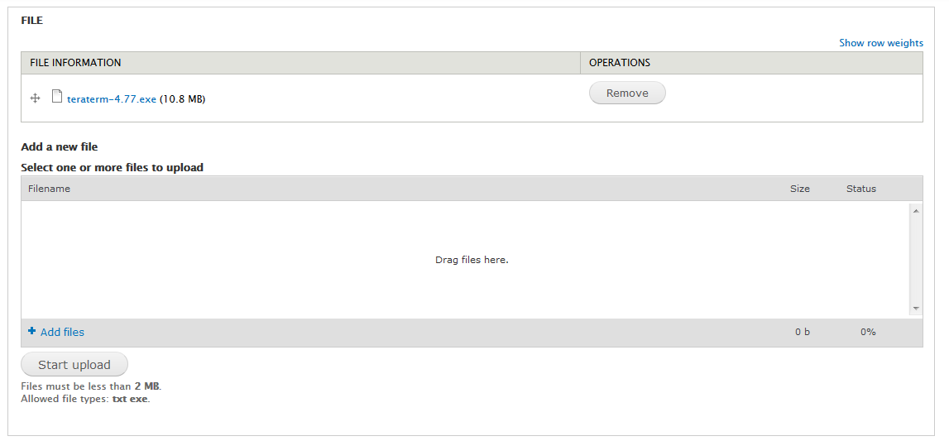Click the Filename column header
The image size is (949, 441).
49,189
